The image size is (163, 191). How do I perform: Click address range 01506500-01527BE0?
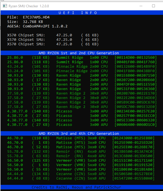tap(133, 174)
